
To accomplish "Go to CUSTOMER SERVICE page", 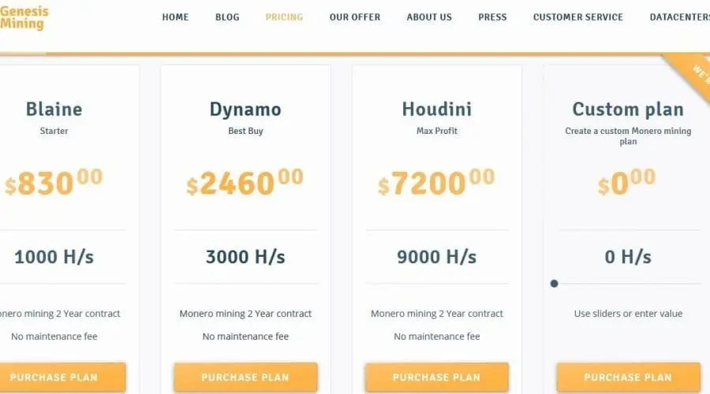I will pyautogui.click(x=578, y=17).
